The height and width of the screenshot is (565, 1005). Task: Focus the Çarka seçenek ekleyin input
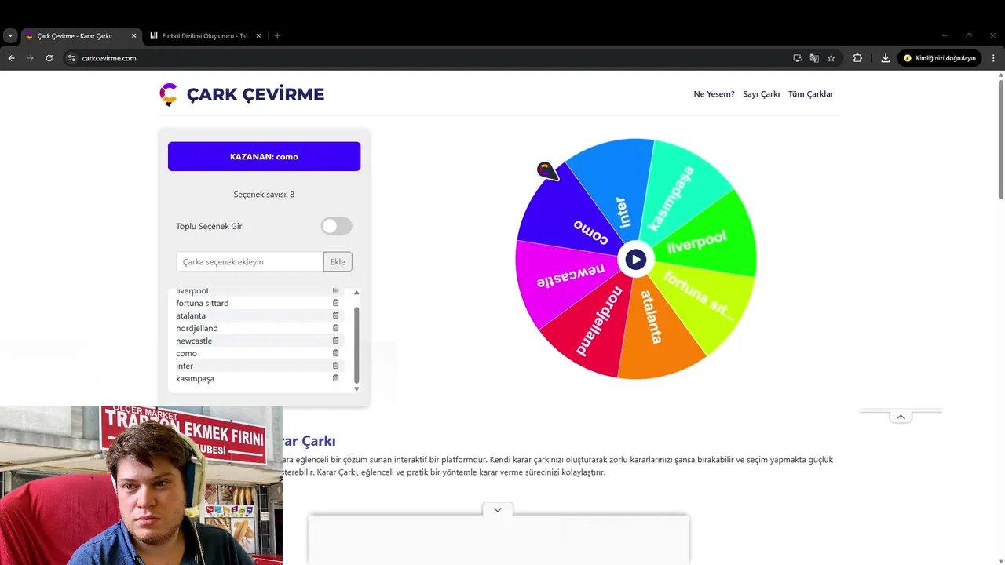coord(250,261)
